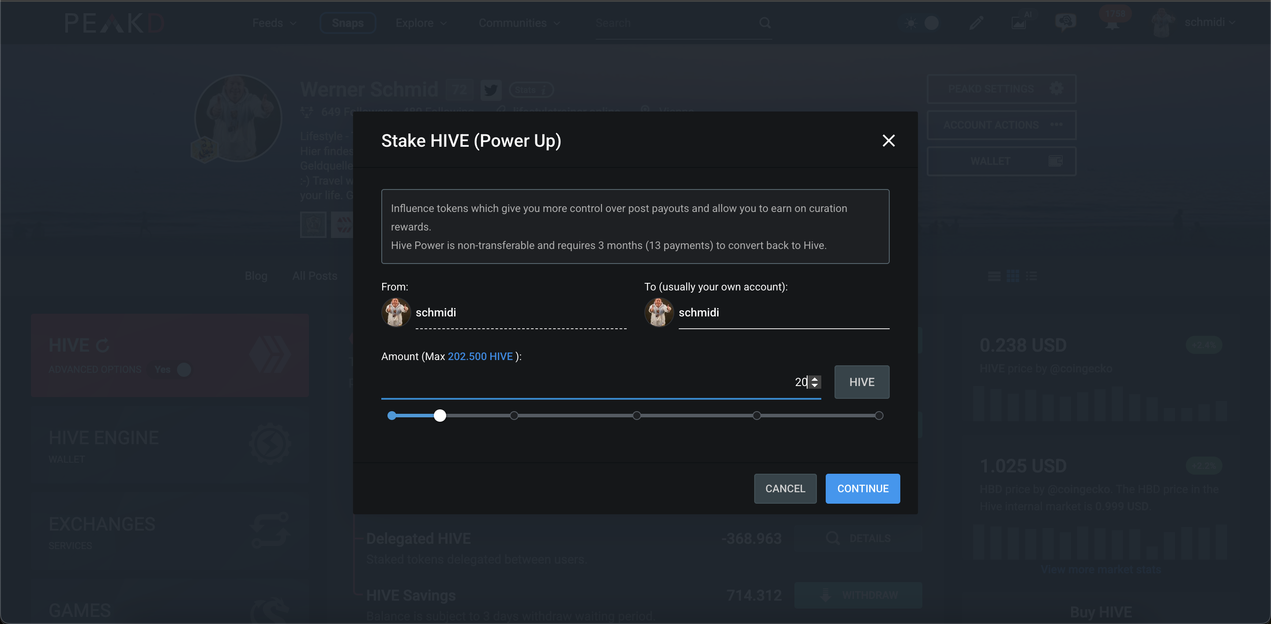This screenshot has height=624, width=1271.
Task: Click the CANCEL button
Action: pyautogui.click(x=785, y=489)
